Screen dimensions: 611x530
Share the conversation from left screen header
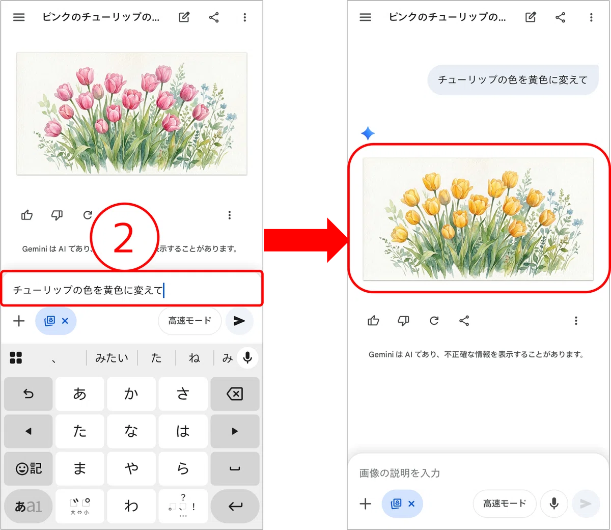coord(214,17)
